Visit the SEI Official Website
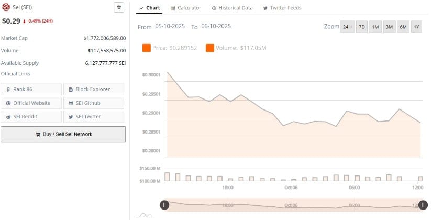The height and width of the screenshot is (220, 432). 31,103
